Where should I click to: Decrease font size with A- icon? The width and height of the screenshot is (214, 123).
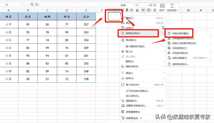(155, 5)
